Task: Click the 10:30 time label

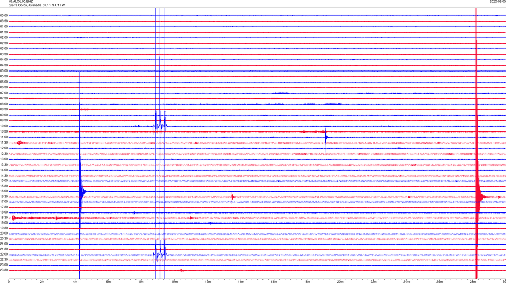Action: [x=4, y=131]
